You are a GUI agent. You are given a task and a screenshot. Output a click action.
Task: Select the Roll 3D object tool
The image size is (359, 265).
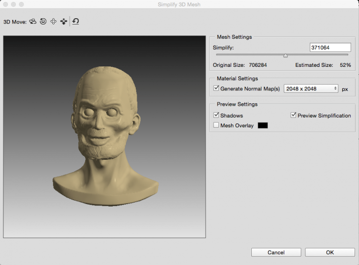[x=43, y=22]
